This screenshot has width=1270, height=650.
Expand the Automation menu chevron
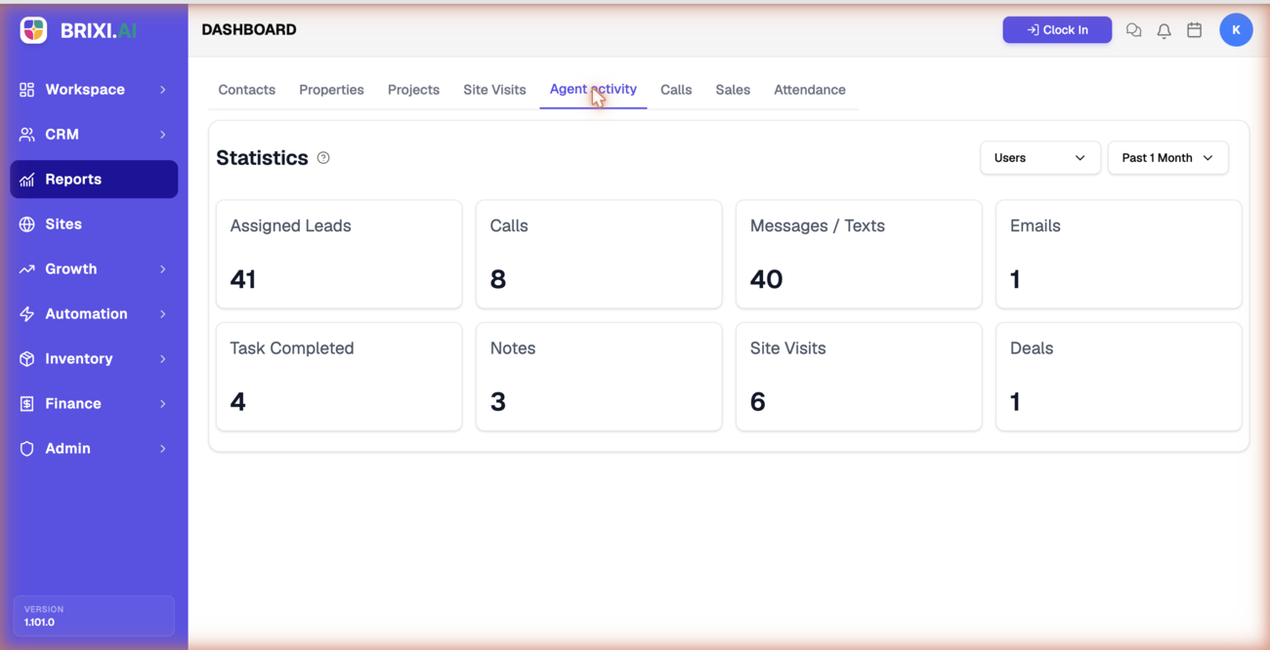click(x=163, y=314)
